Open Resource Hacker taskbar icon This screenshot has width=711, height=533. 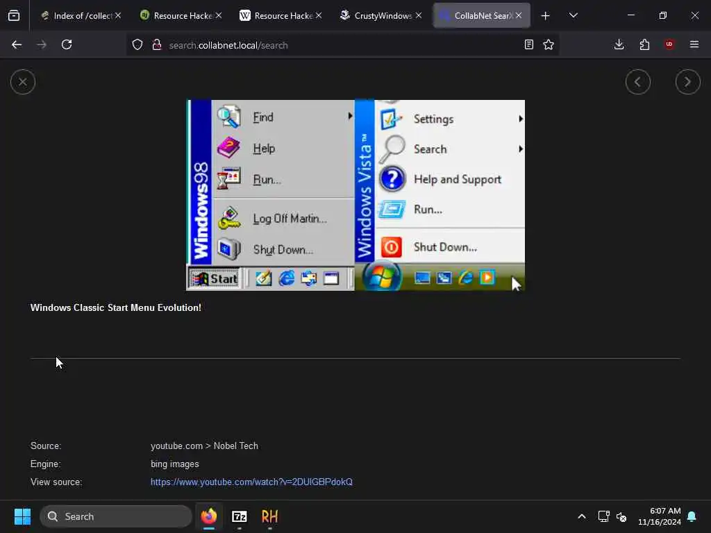pos(270,516)
